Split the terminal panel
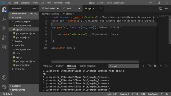Image resolution: width=171 pixels, height=96 pixels. click(149, 66)
